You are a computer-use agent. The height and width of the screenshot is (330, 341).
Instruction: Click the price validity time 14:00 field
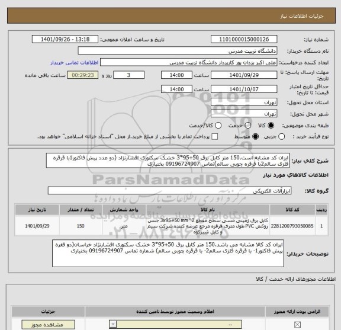tap(176, 89)
